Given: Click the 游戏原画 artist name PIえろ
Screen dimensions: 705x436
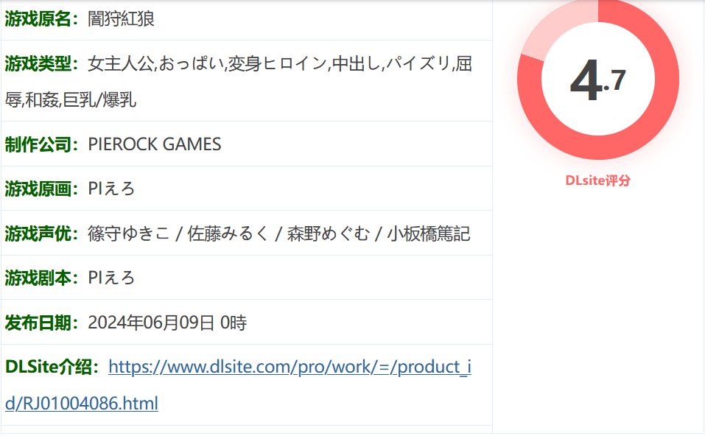Looking at the screenshot, I should pos(111,189).
